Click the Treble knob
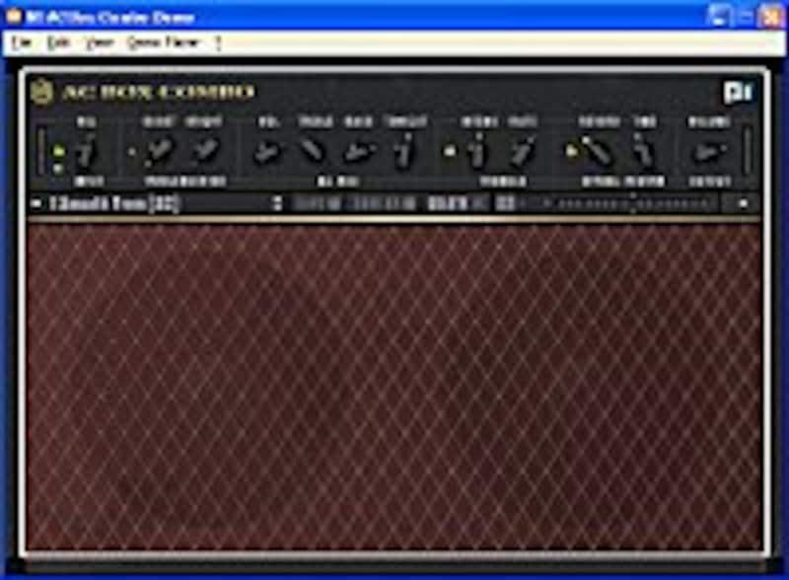 [313, 151]
